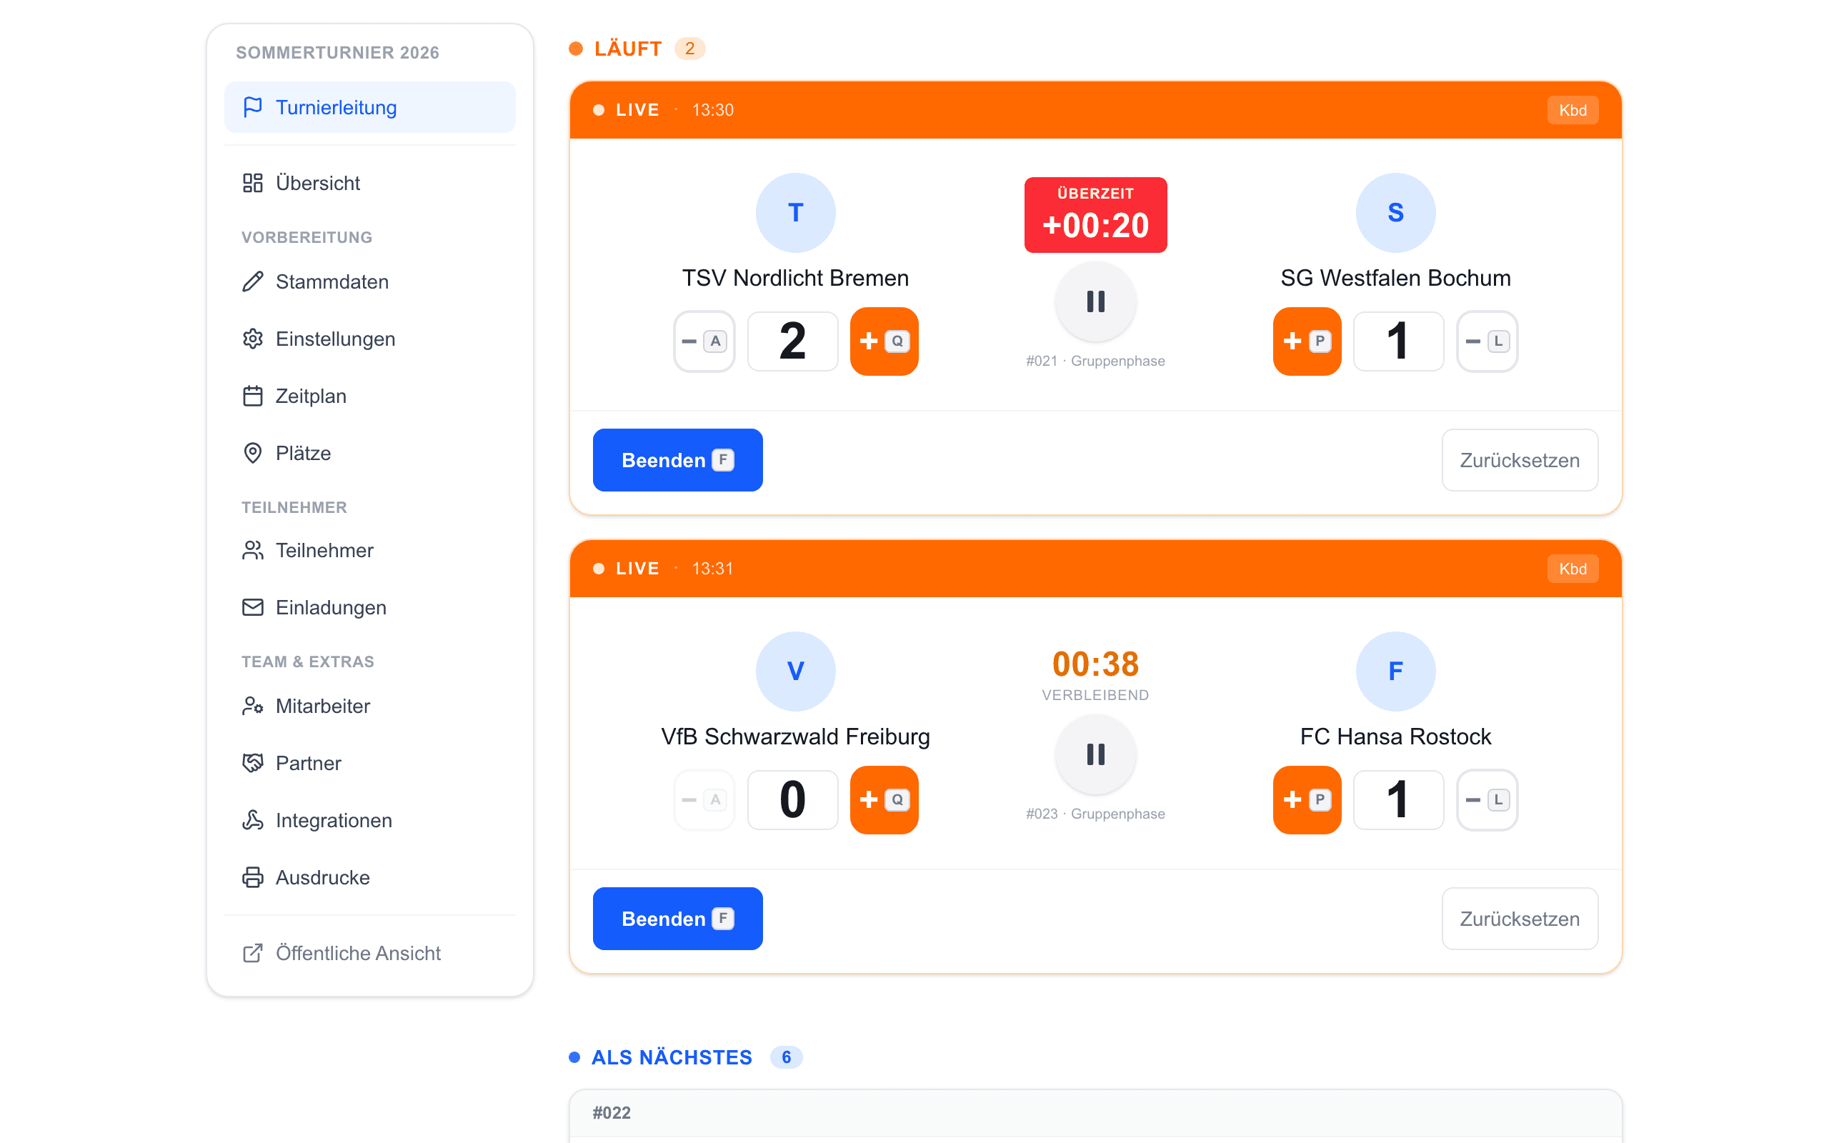This screenshot has width=1829, height=1143.
Task: Click Beenden on the overtime match
Action: click(x=677, y=459)
